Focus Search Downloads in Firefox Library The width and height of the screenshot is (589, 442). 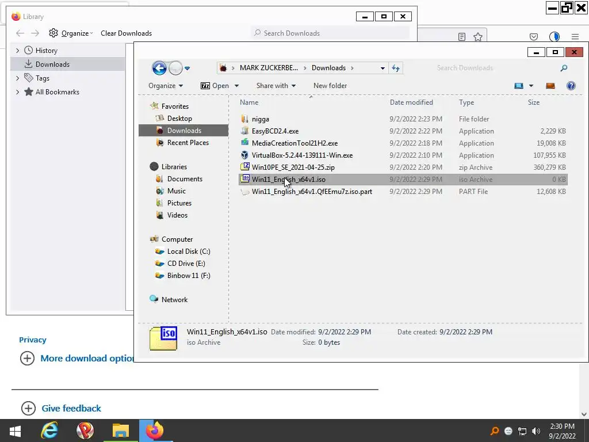tap(330, 33)
